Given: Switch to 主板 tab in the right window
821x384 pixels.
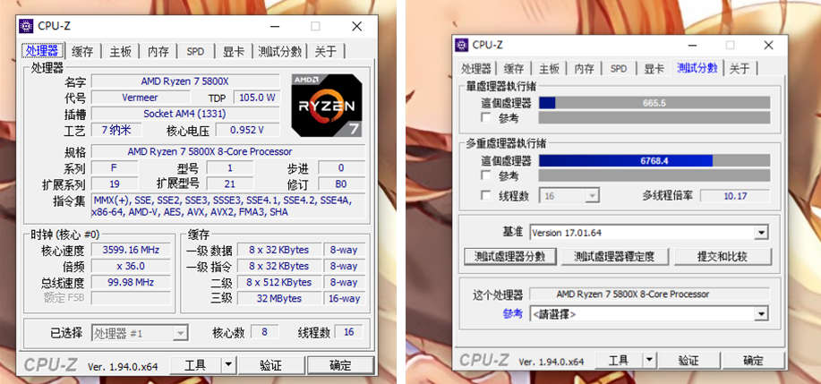Looking at the screenshot, I should coord(549,69).
